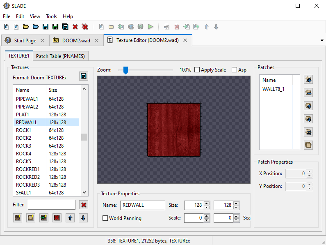Click the Add Patch button
This screenshot has width=326, height=245.
pos(309,79)
